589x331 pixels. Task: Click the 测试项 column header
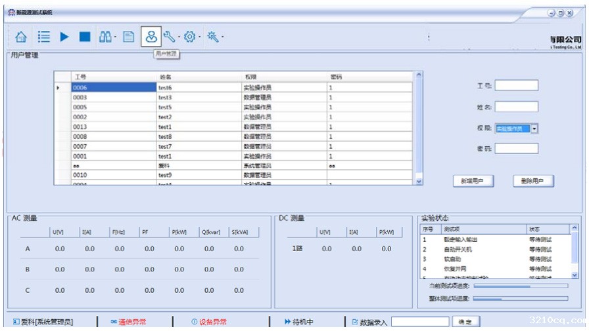point(484,229)
